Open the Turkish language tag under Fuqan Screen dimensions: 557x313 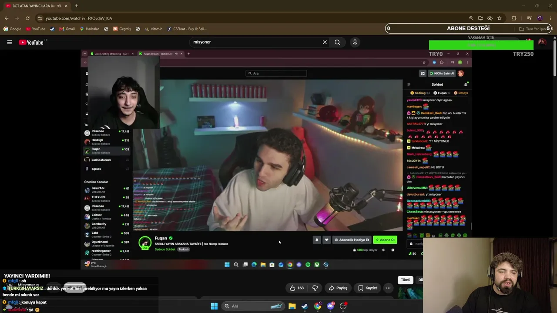click(x=183, y=250)
